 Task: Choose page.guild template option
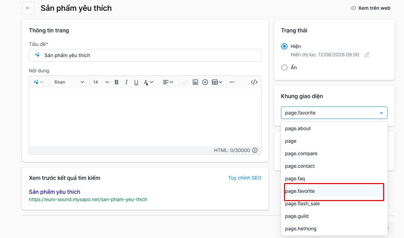click(334, 216)
